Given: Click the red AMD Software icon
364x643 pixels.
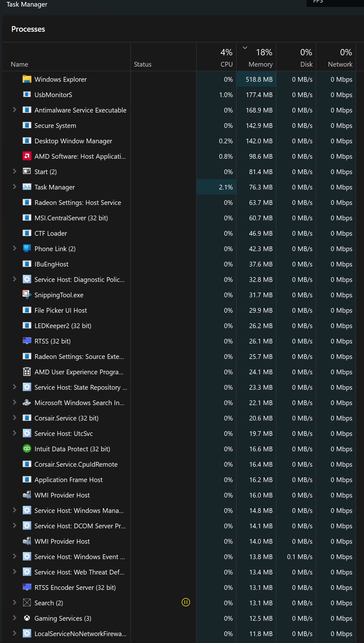Looking at the screenshot, I should (x=27, y=156).
